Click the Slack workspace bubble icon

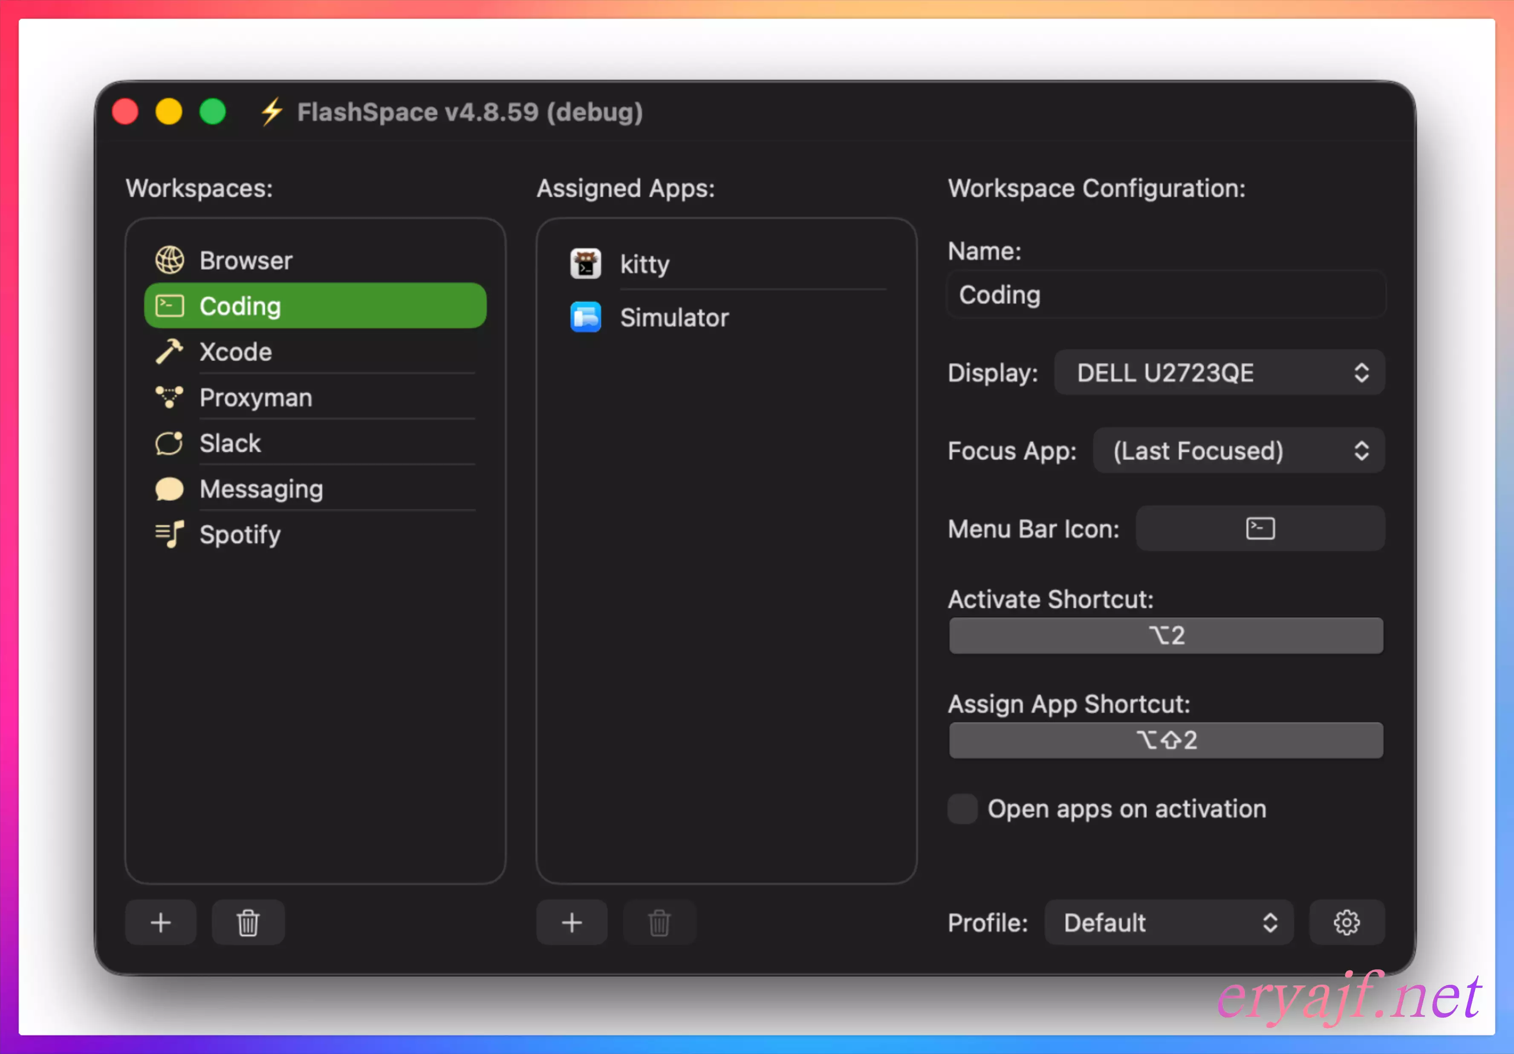170,443
